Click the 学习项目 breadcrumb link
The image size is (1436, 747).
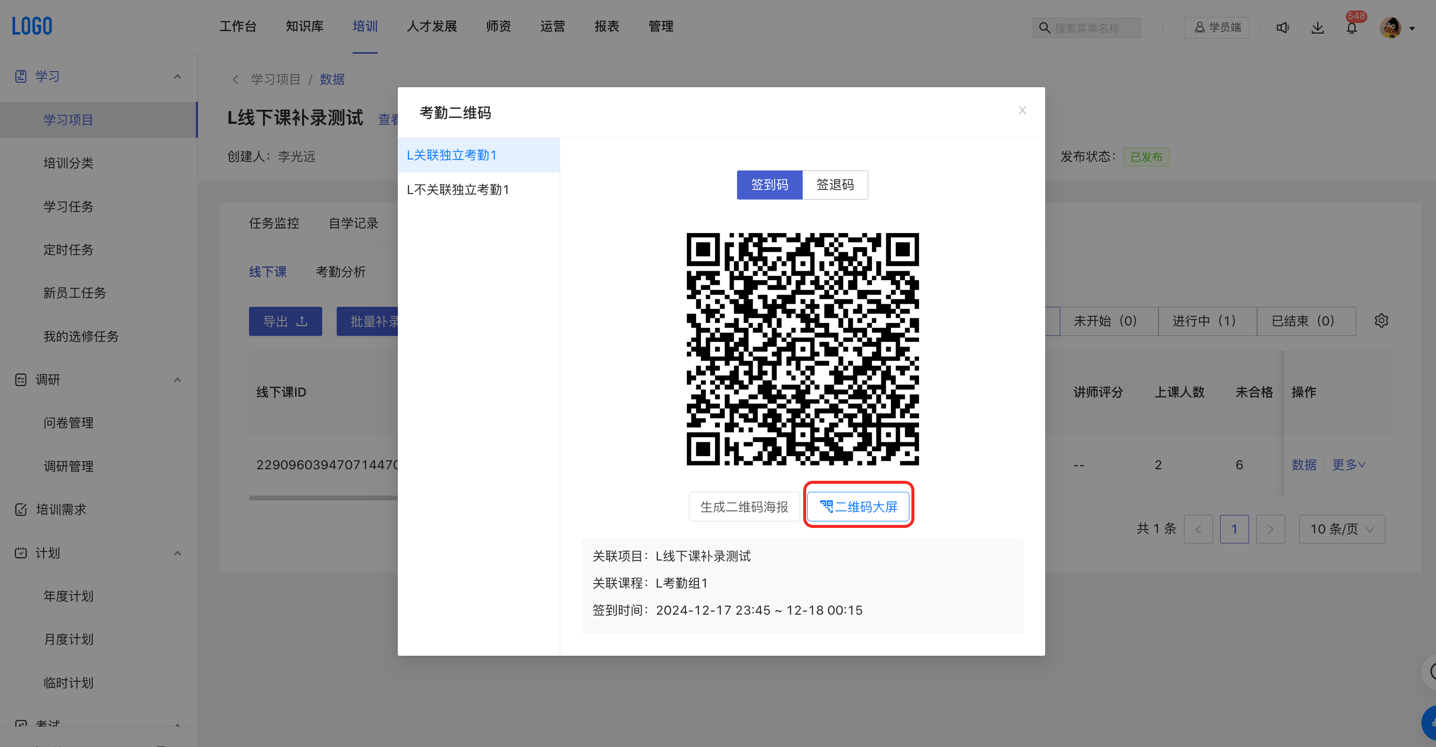click(x=276, y=79)
